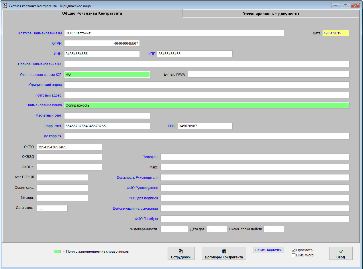This screenshot has height=269, width=363.
Task: Click the application icon in title bar
Action: pyautogui.click(x=5, y=6)
